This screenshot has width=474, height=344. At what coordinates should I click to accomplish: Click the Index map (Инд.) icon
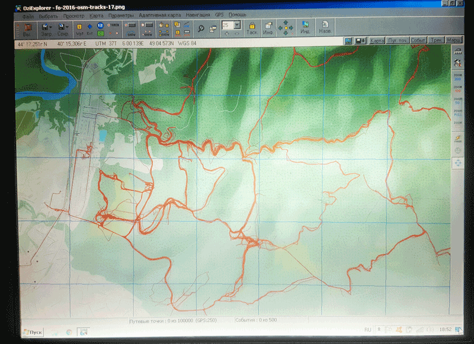click(x=305, y=27)
